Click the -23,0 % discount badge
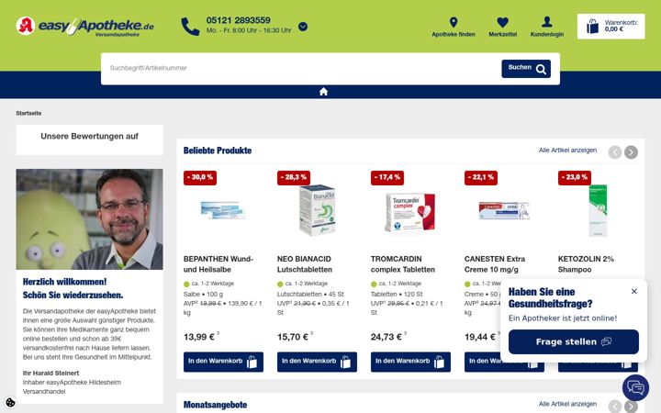 (x=574, y=177)
